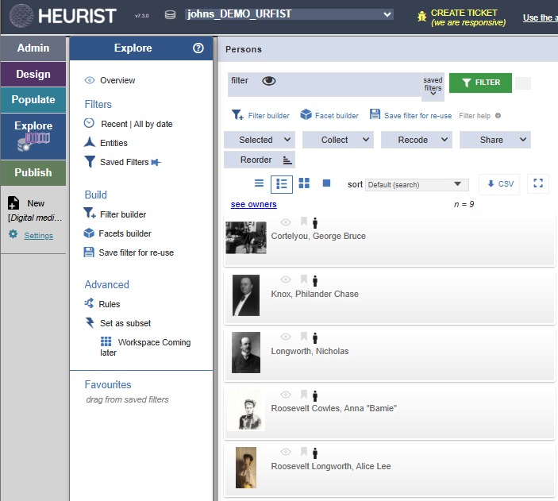Expand the saved filters dropdown
Screen dimensions: 558x501
[x=433, y=87]
